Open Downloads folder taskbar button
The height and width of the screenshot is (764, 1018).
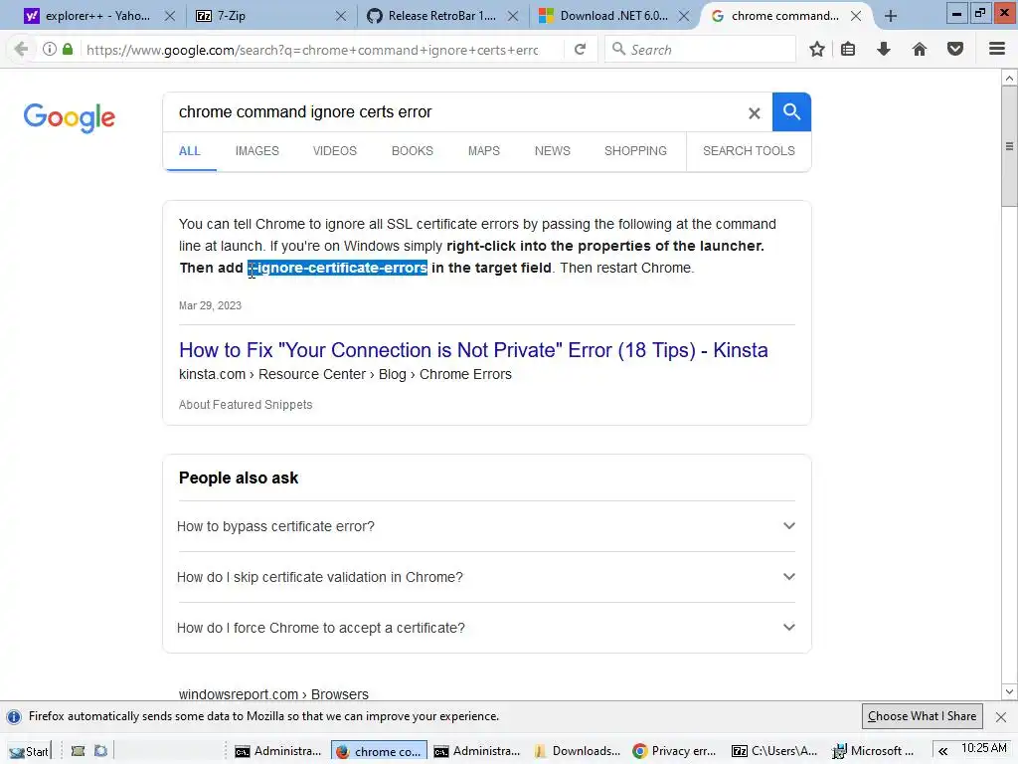tap(577, 751)
